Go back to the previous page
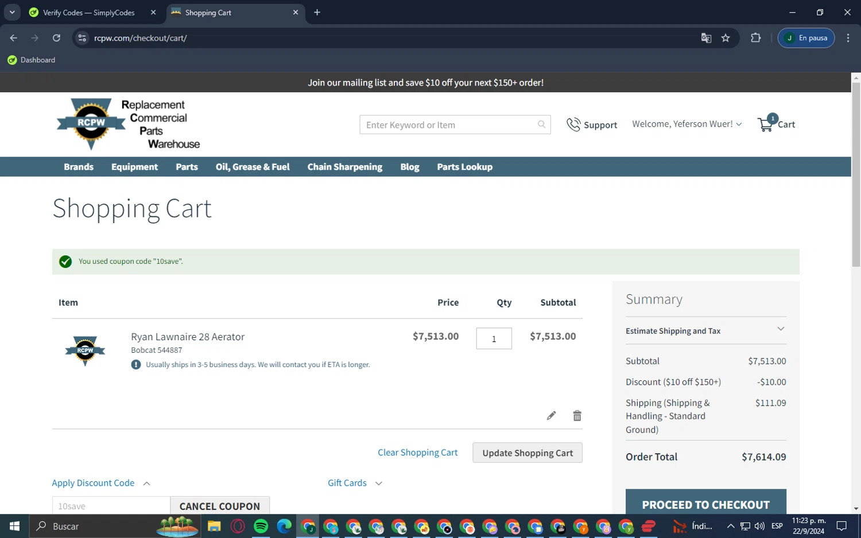The height and width of the screenshot is (538, 861). tap(14, 38)
